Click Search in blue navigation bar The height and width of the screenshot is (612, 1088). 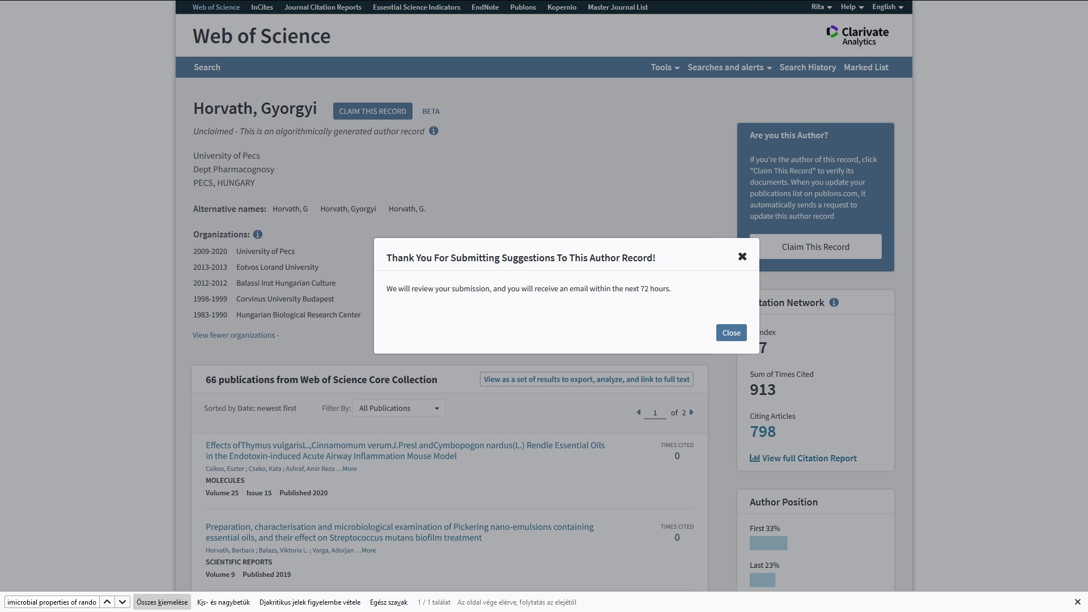tap(207, 67)
